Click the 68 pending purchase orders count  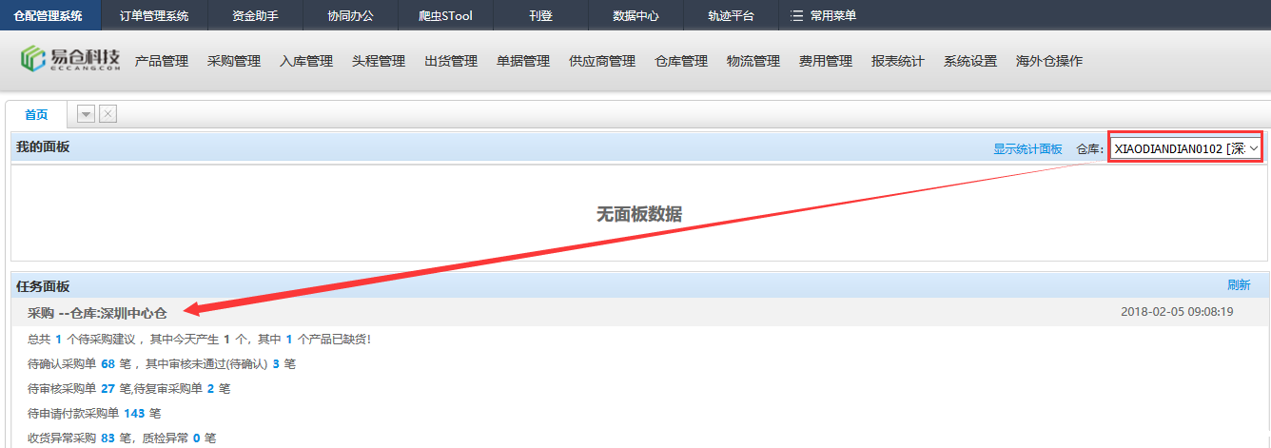(x=108, y=364)
